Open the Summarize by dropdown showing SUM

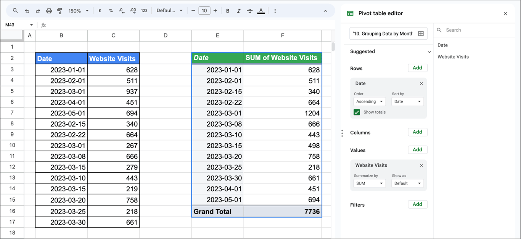369,183
